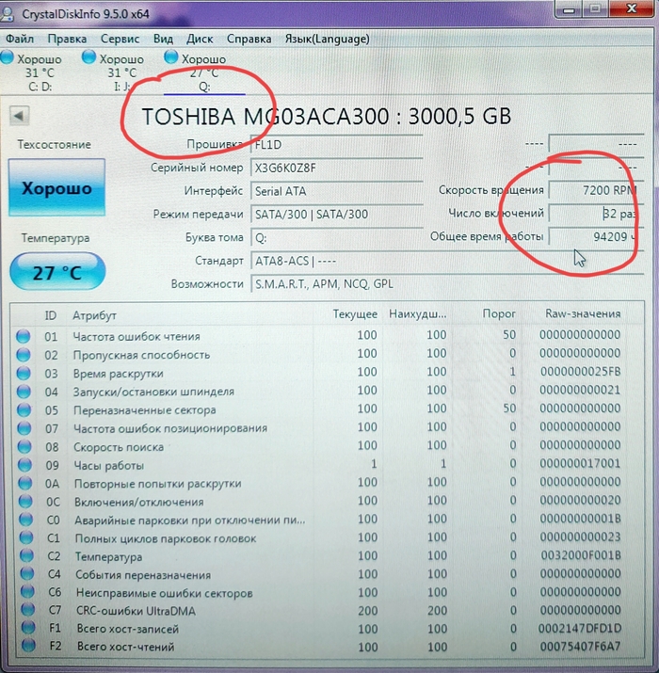Open the Диск menu
The height and width of the screenshot is (673, 659).
point(200,39)
